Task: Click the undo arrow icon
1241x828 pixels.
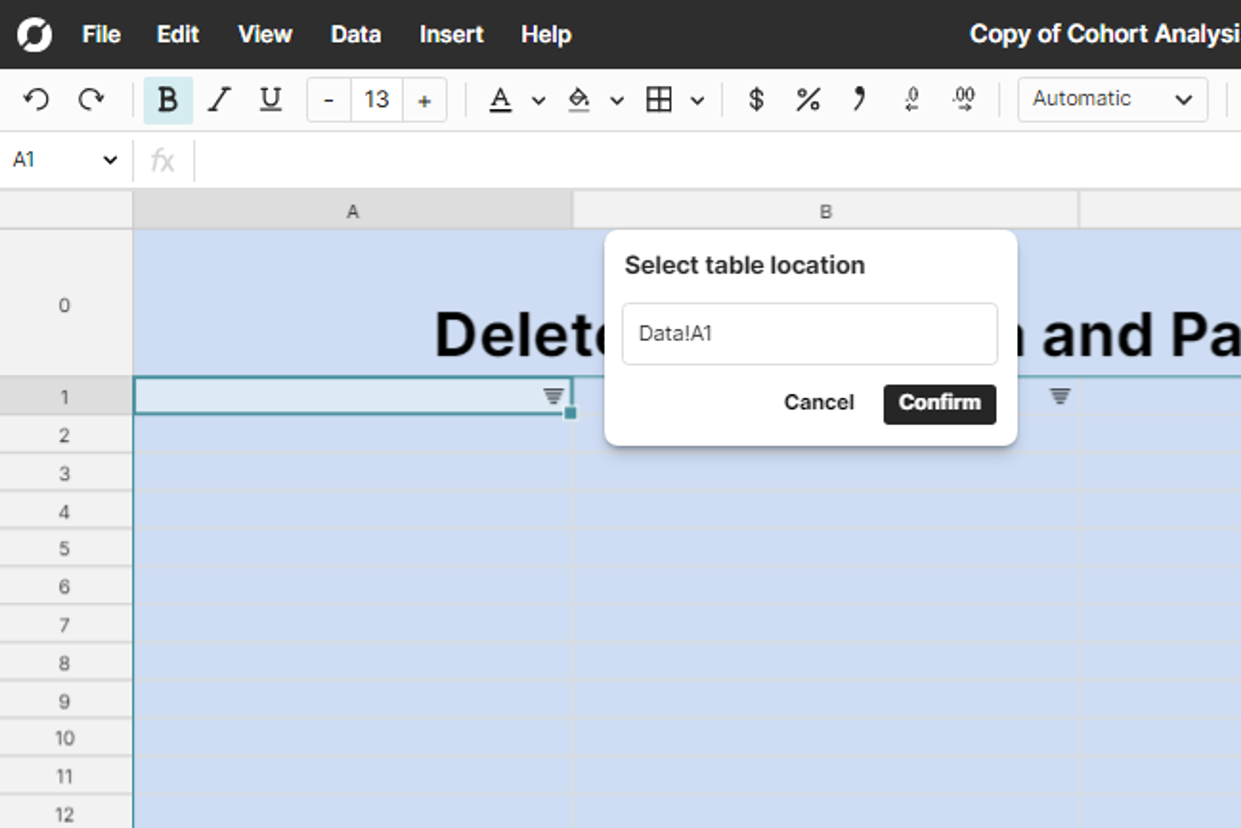Action: click(x=36, y=99)
